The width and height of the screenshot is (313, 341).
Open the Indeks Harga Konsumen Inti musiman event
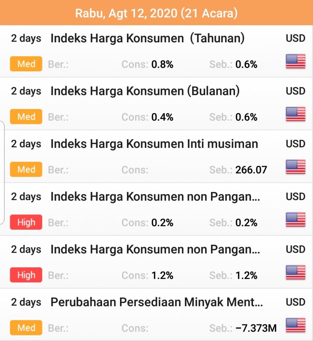154,144
